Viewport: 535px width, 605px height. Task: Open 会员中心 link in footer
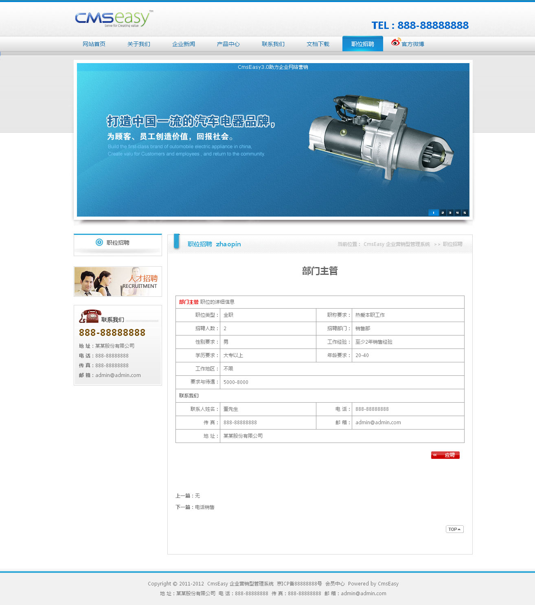[x=335, y=584]
